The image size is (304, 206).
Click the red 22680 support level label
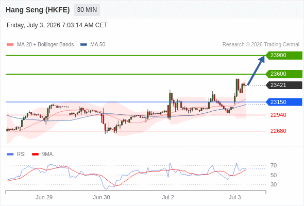coord(278,131)
